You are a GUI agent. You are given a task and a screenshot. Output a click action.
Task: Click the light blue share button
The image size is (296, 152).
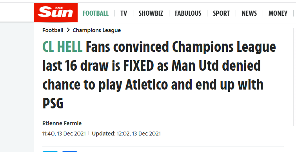point(50,152)
